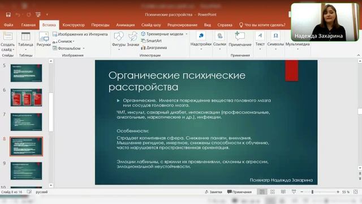Click slide panel scroll up arrow
Screen dimensions: 362x204
coord(51,61)
